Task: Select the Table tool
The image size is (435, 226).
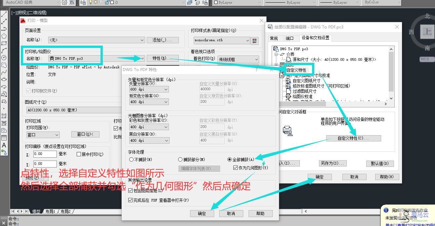Action: tap(4, 138)
